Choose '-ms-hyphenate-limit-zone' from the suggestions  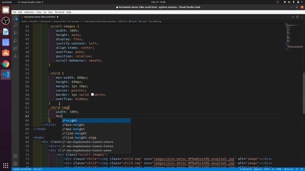tap(96, 151)
